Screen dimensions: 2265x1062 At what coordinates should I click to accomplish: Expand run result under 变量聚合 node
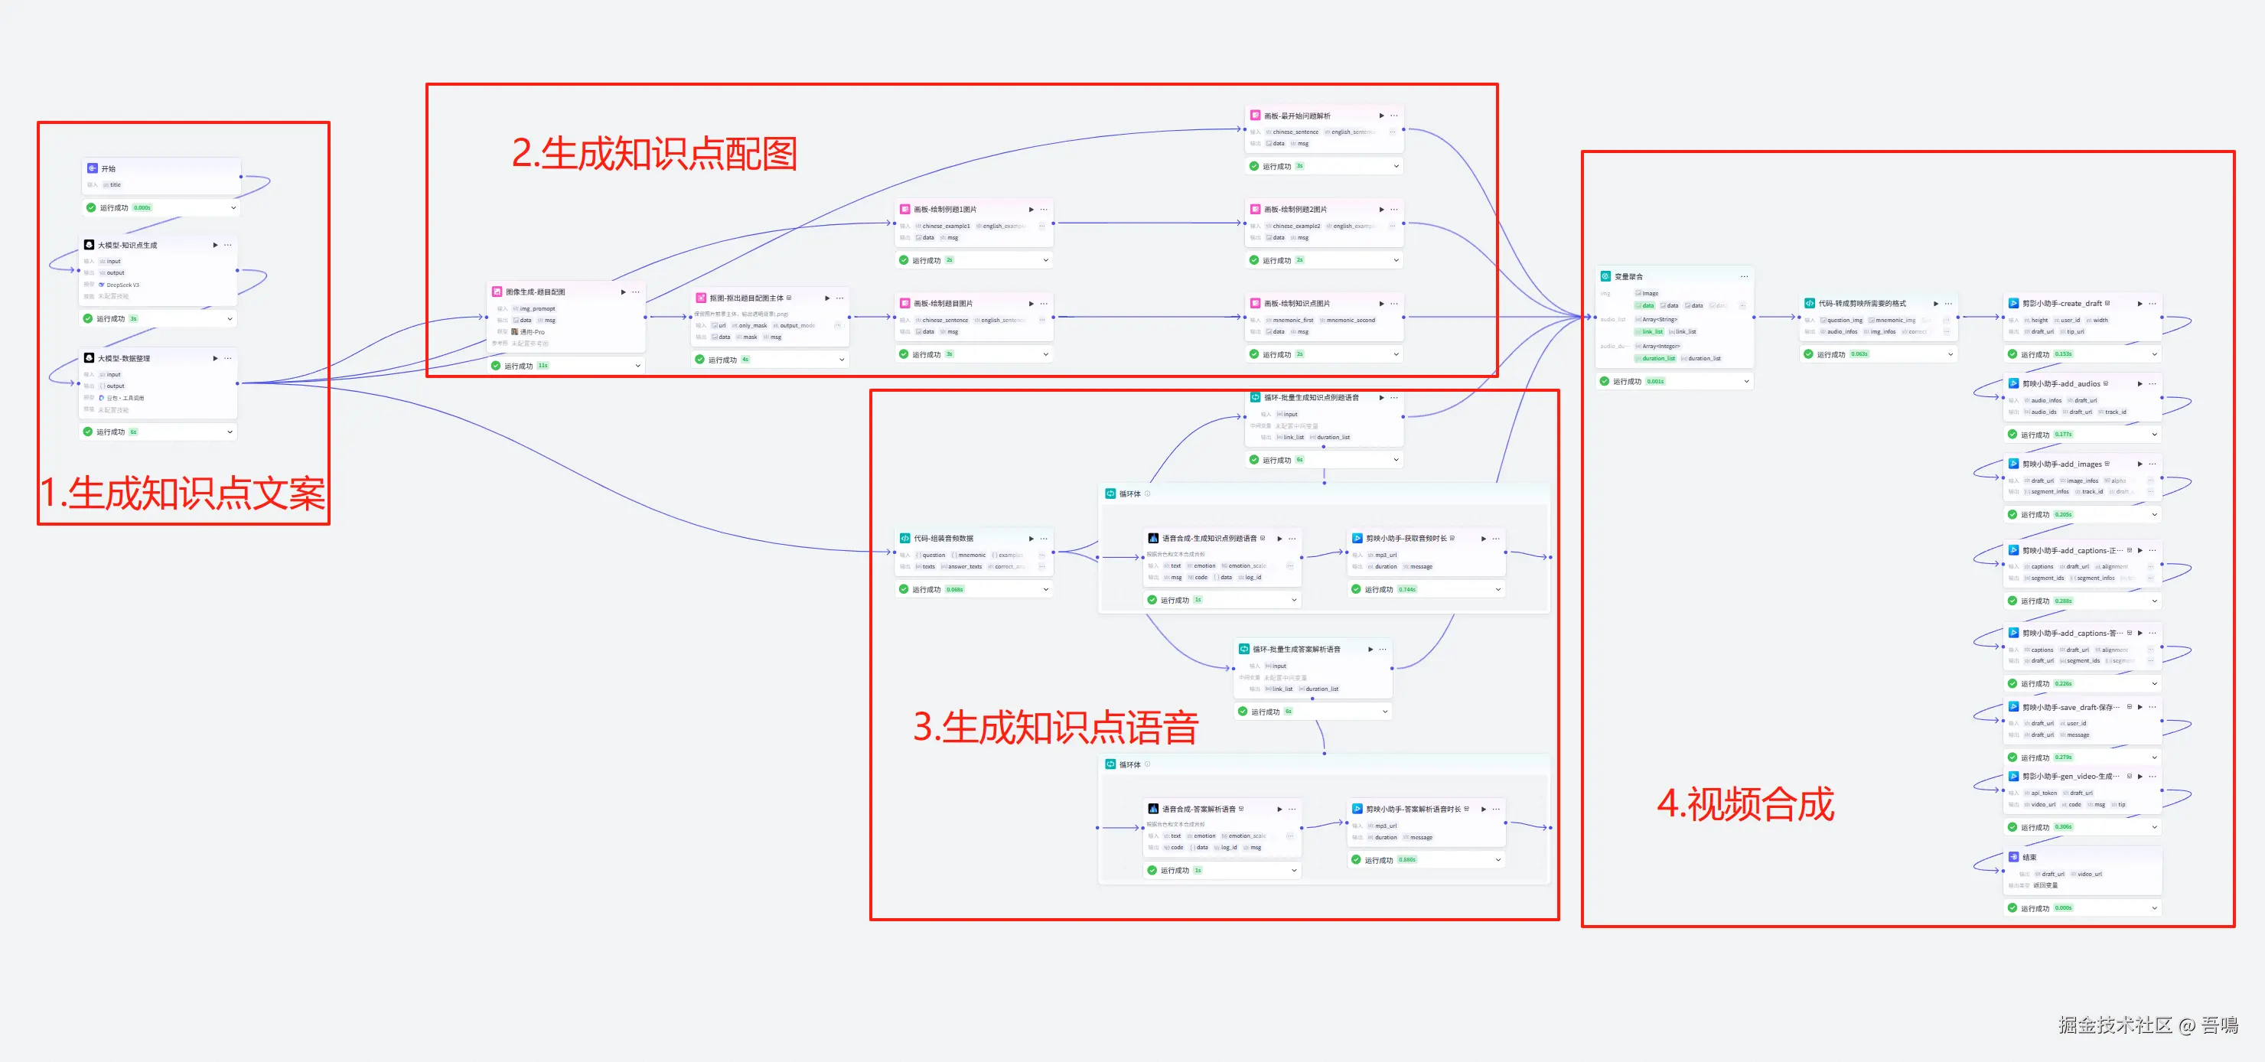[1745, 382]
